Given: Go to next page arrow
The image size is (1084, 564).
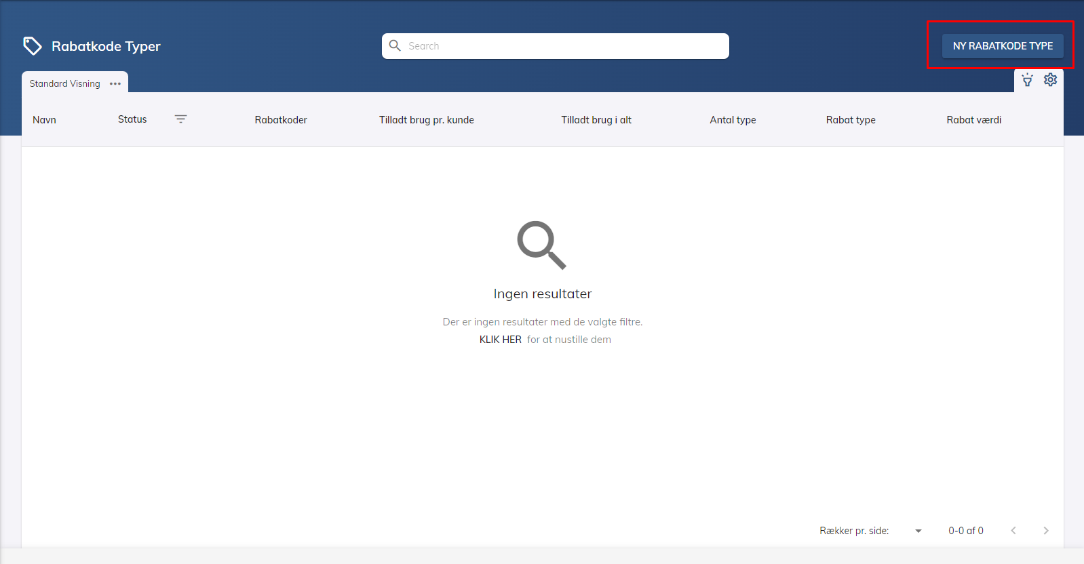Looking at the screenshot, I should coord(1045,531).
